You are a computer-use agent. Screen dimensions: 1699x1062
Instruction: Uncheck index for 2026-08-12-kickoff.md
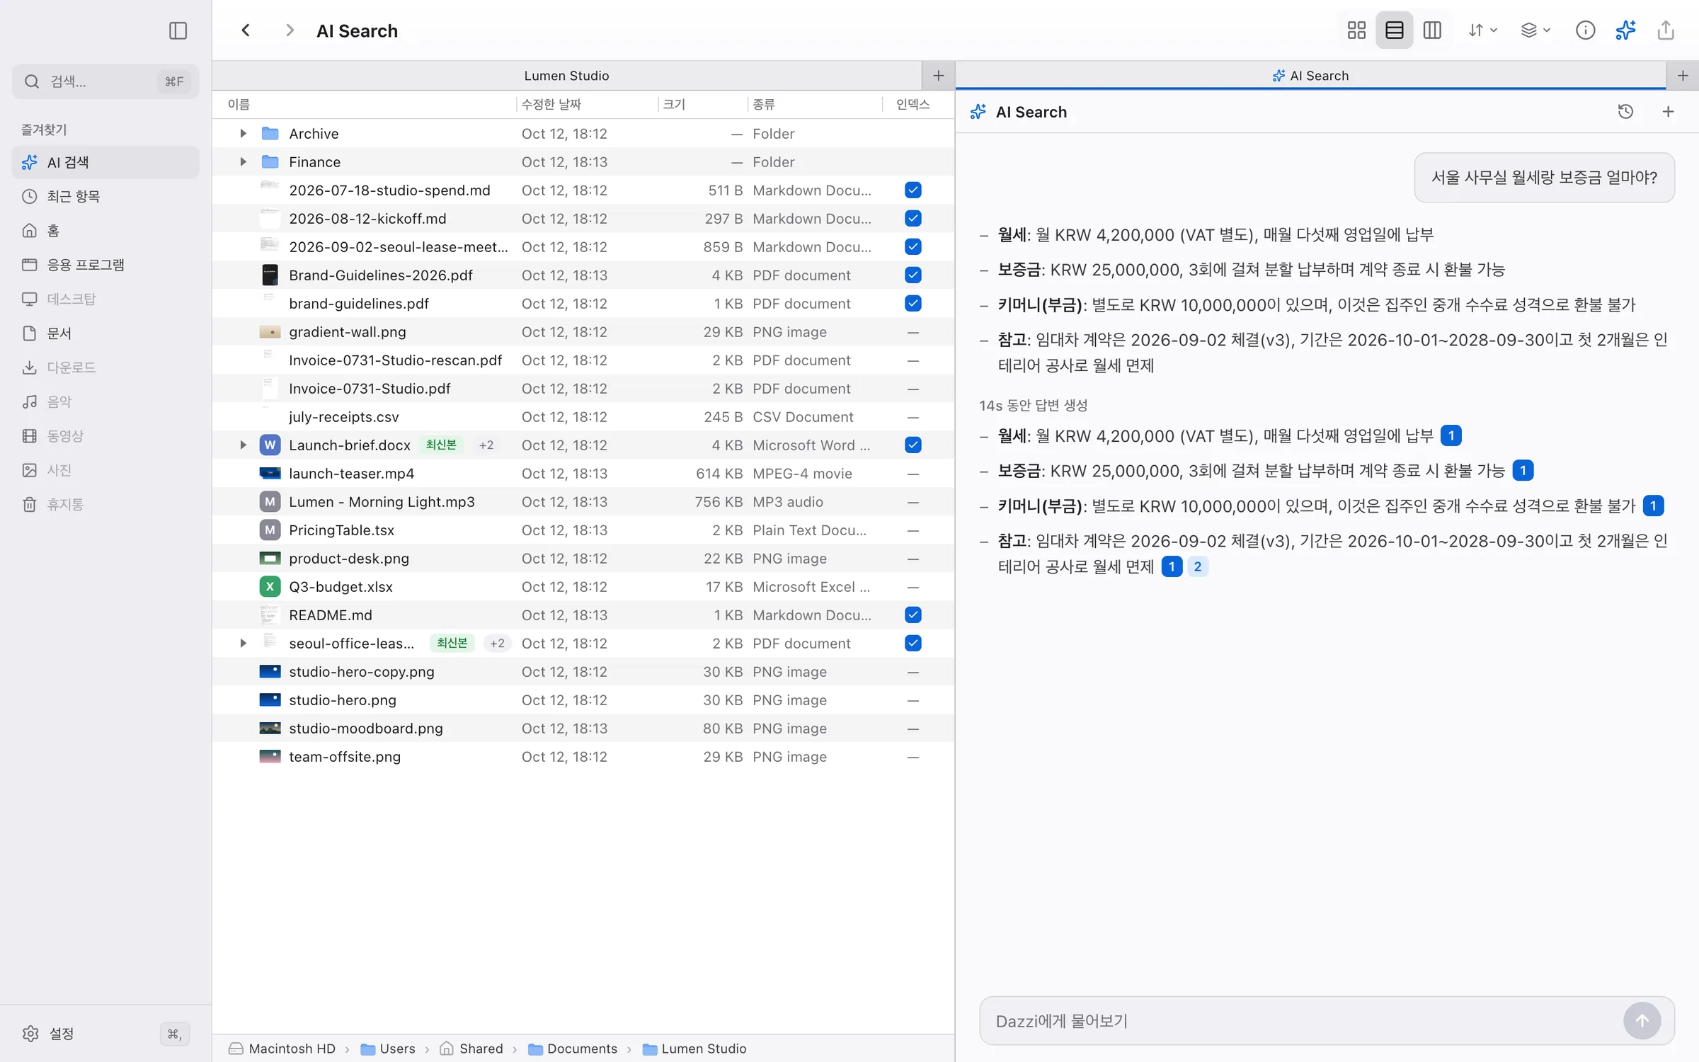pyautogui.click(x=913, y=218)
